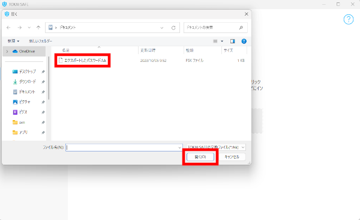The image size is (360, 220).
Task: Refresh the folder view
Action: (173, 28)
